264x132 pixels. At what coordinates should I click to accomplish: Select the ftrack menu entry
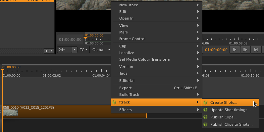point(156,102)
